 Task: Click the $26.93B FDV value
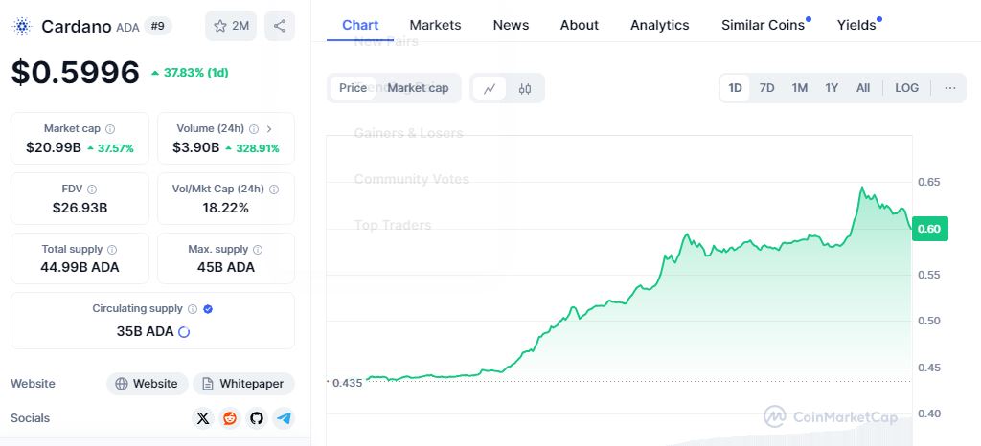[x=80, y=208]
